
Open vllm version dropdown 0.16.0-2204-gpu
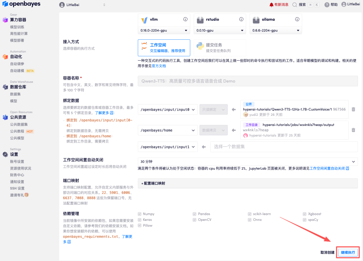164,30
